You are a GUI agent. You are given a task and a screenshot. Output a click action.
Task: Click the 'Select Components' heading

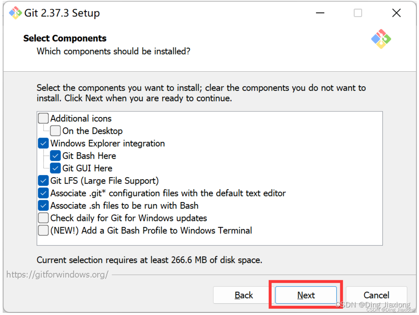65,38
